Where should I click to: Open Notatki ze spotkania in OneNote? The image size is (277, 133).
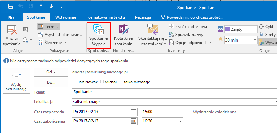coord(123,35)
